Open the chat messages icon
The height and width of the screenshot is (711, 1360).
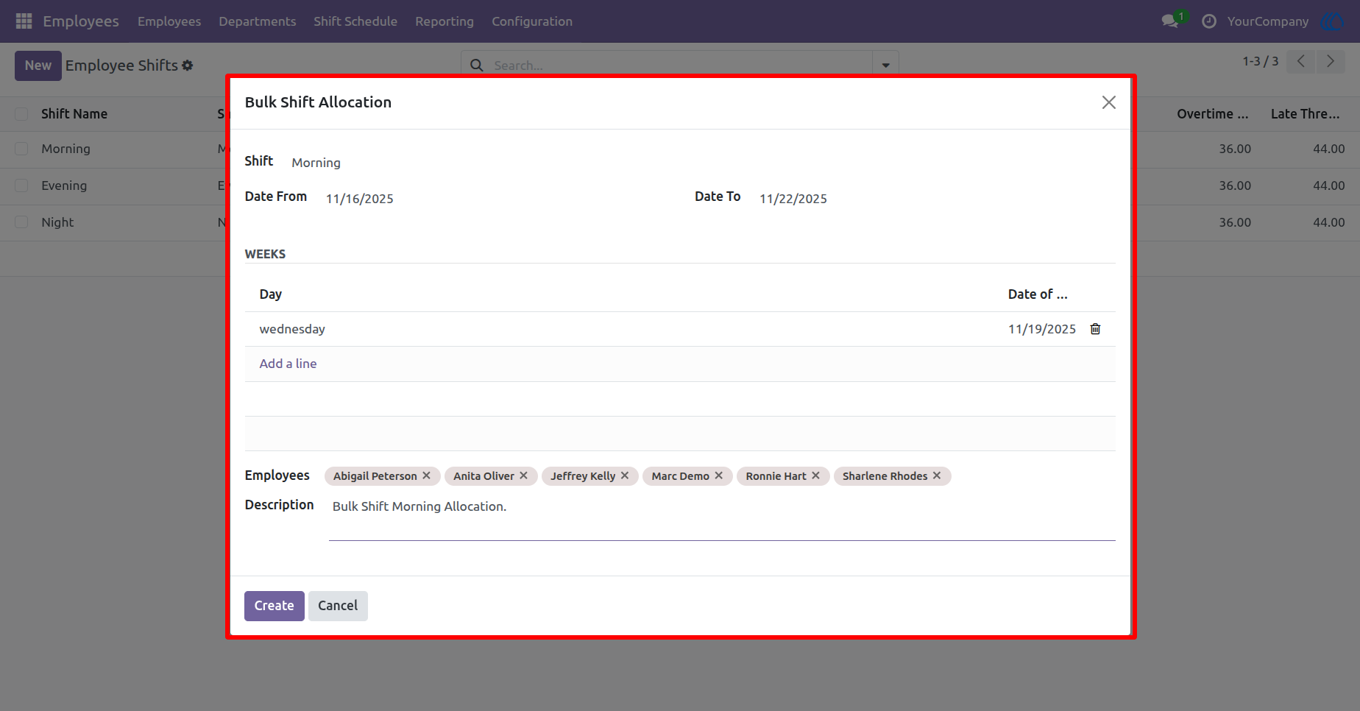pos(1170,21)
